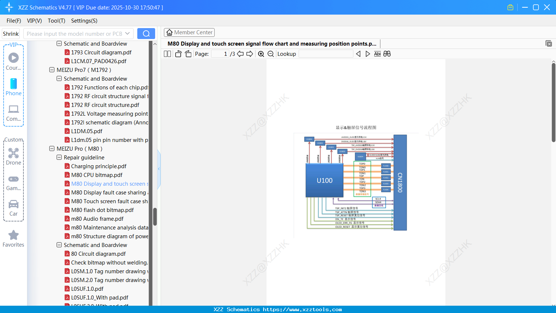
Task: Zoom in on the PDF
Action: pos(261,54)
